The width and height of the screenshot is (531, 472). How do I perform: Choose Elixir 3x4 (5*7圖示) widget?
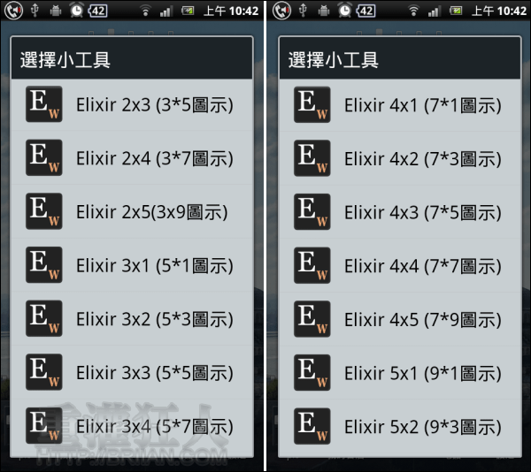pos(132,426)
